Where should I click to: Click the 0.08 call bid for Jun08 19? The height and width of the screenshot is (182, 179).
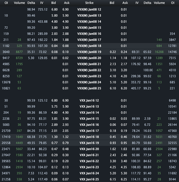(55, 52)
